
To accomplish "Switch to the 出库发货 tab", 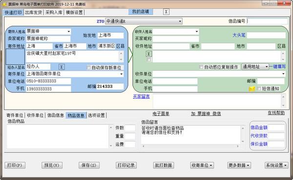I will 33,12.
